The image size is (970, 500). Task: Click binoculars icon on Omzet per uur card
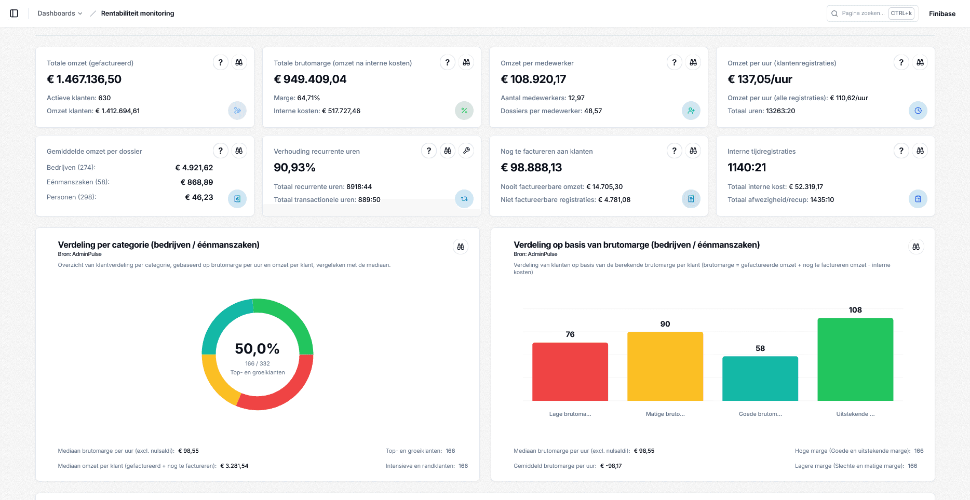click(920, 62)
